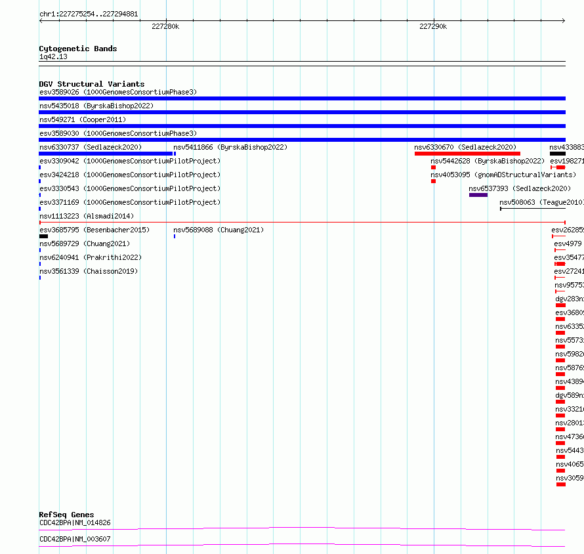
Task: Open variant nsv6330737 (Sedlazeck2020)
Action: tap(91, 147)
